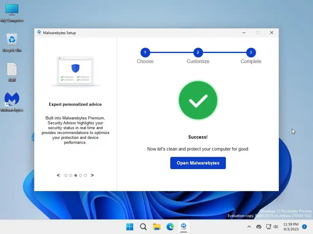Click the 'Choose' step label
Image resolution: width=313 pixels, height=234 pixels.
[x=145, y=61]
